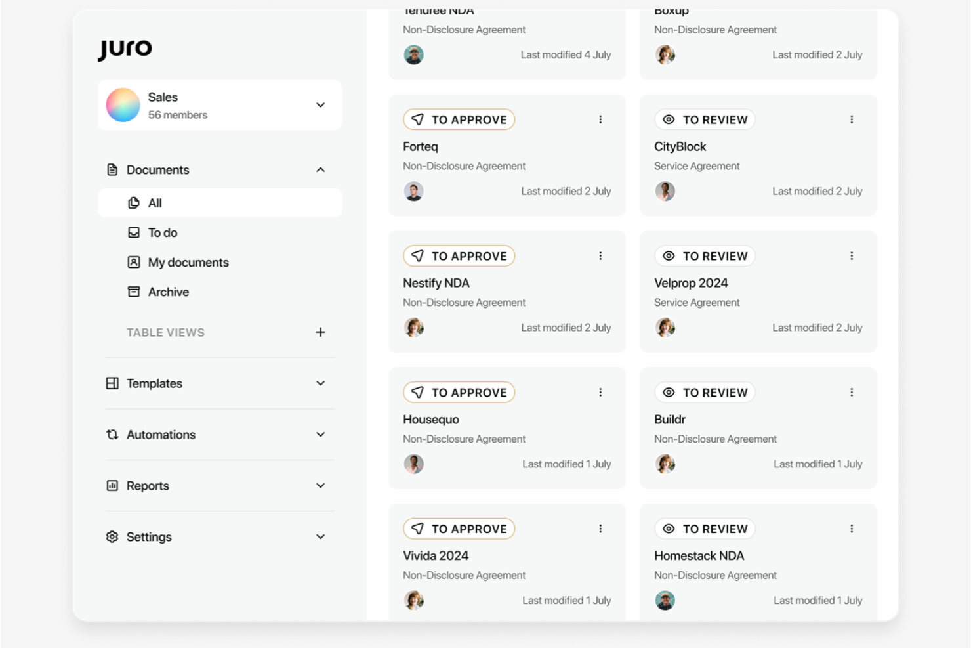Image resolution: width=971 pixels, height=648 pixels.
Task: Add a new table view with the plus
Action: [320, 332]
